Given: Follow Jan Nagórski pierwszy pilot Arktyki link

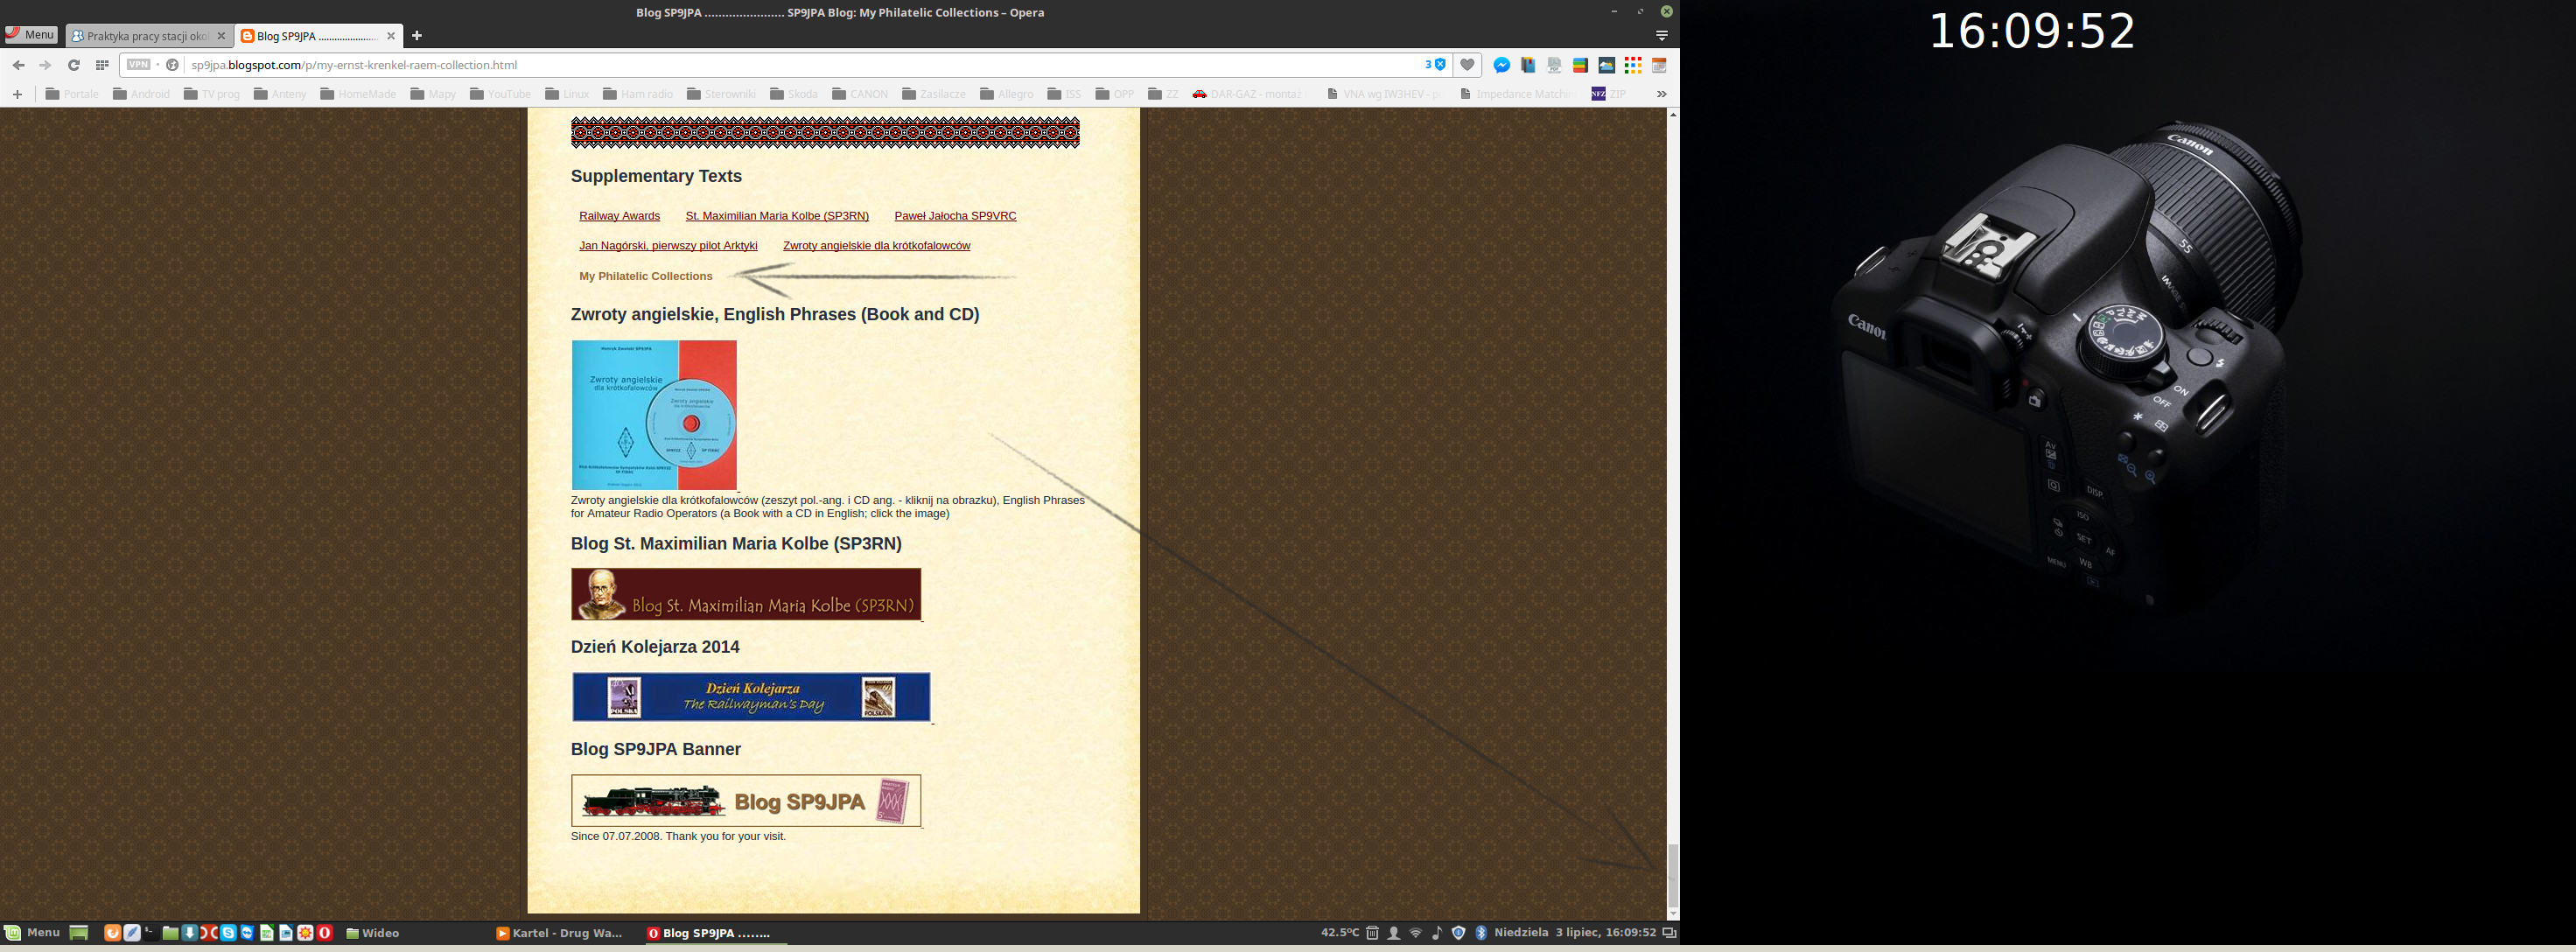Looking at the screenshot, I should pyautogui.click(x=668, y=246).
